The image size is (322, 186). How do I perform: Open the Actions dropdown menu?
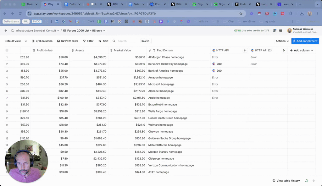[x=282, y=41]
